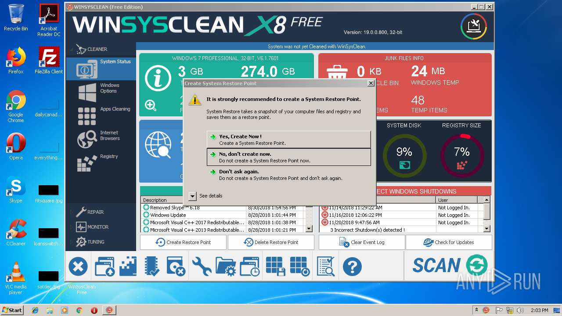Open Opera from the taskbar
This screenshot has width=562, height=316.
click(94, 310)
